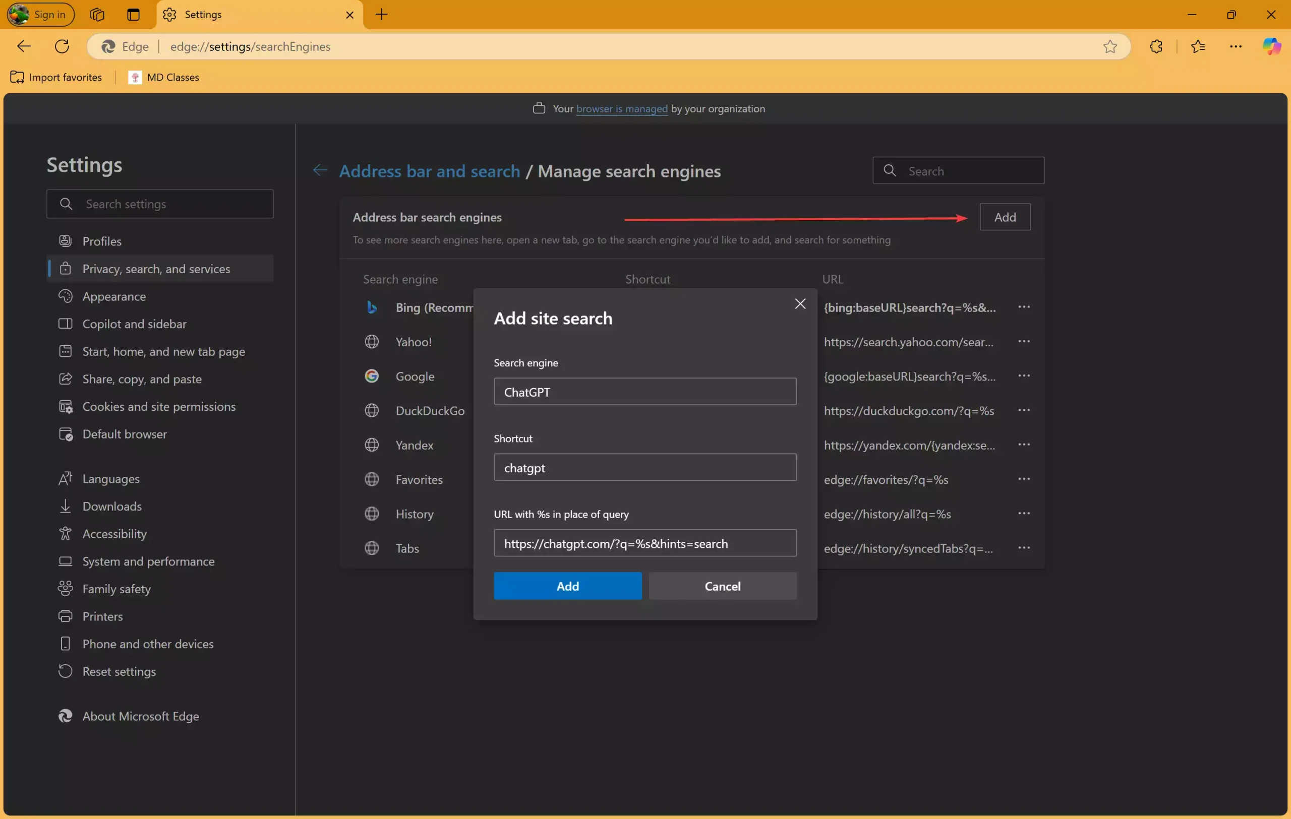Click the Search engine name field containing ChatGPT
Viewport: 1291px width, 819px height.
[645, 392]
